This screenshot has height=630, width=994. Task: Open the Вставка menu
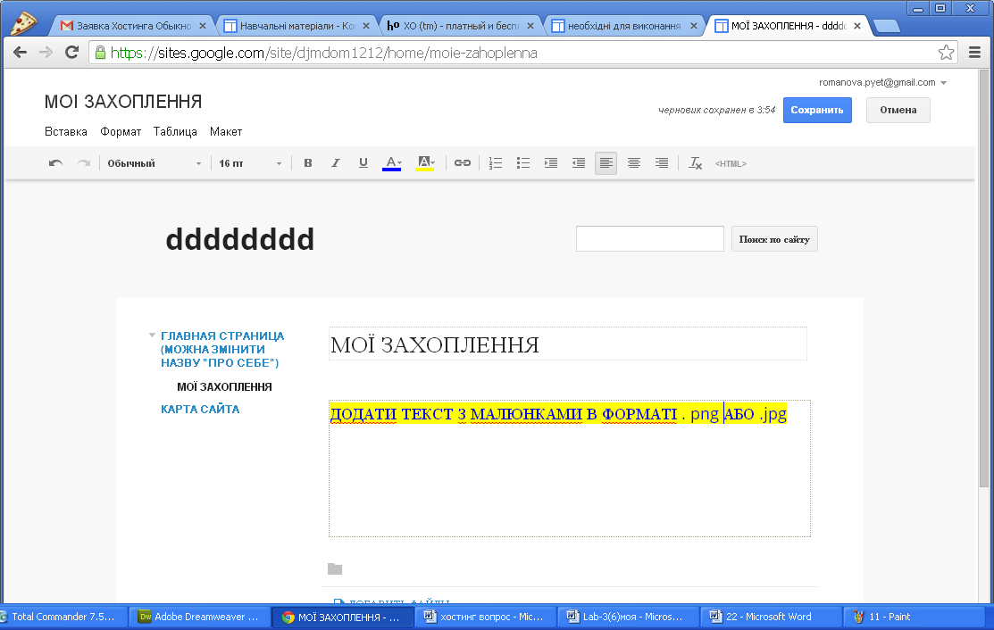click(x=66, y=132)
